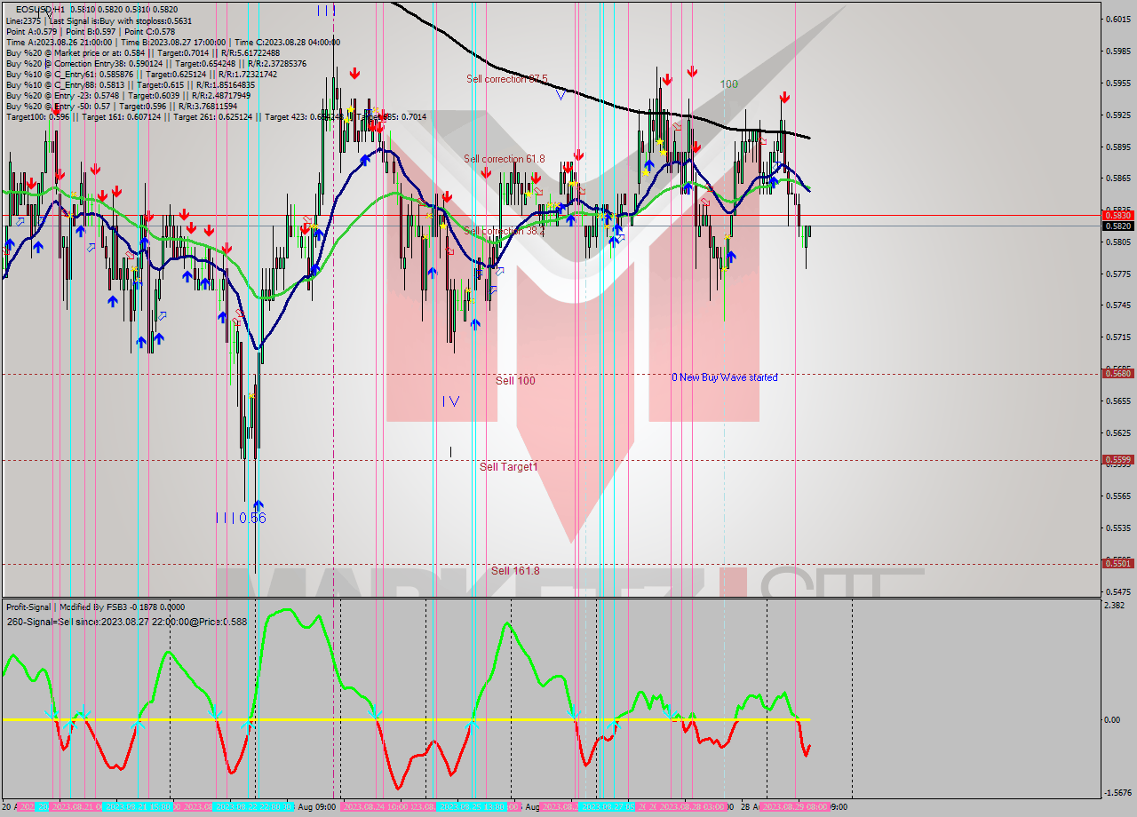
Task: Click the 0.5475 price axis value
Action: 1117,591
